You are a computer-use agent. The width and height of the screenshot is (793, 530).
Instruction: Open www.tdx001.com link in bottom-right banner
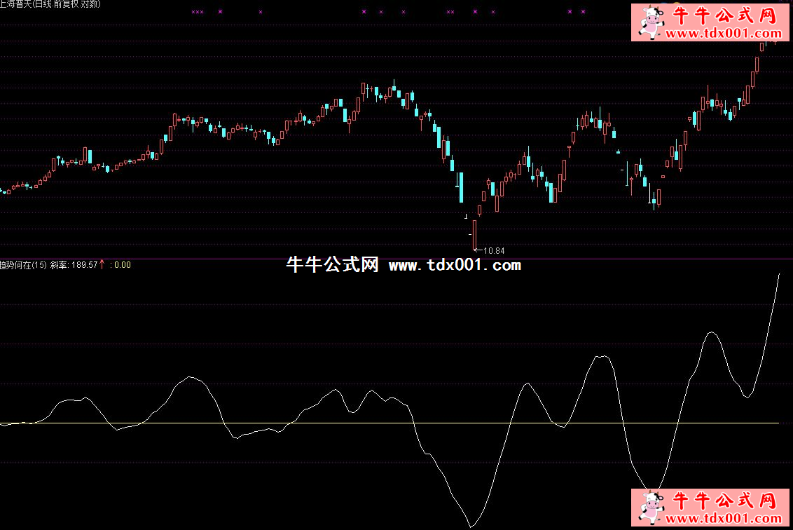pos(723,519)
